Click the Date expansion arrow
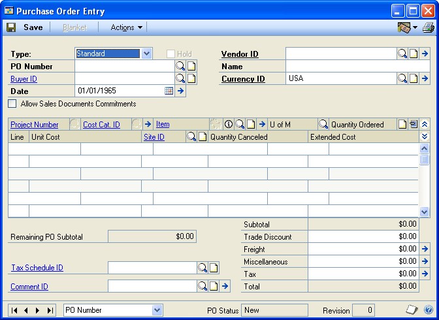The image size is (439, 320). 180,91
